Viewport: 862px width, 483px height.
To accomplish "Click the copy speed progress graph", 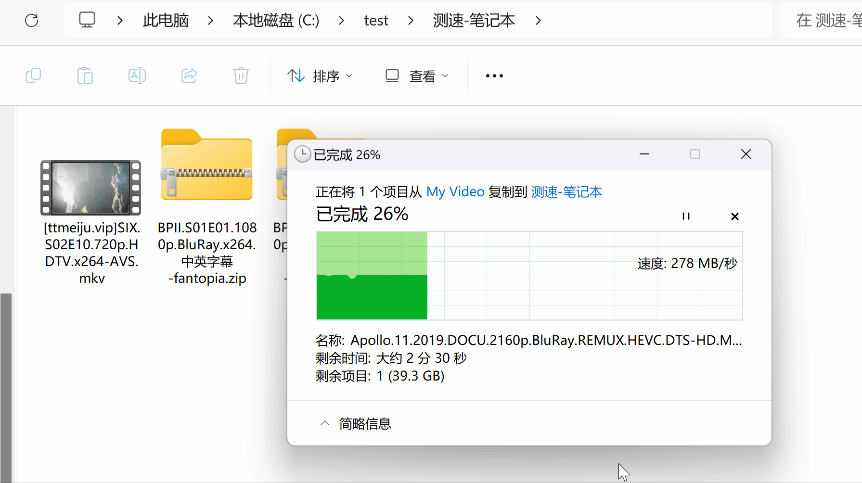I will [529, 276].
